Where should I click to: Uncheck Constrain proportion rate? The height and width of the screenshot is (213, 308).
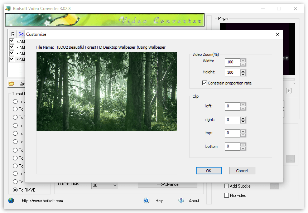tap(204, 83)
